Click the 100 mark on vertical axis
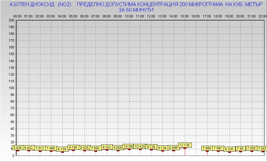 click(x=11, y=88)
